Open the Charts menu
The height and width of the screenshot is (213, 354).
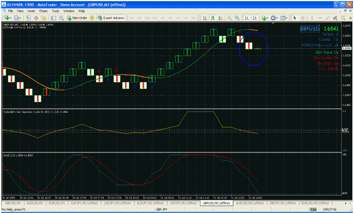44,11
